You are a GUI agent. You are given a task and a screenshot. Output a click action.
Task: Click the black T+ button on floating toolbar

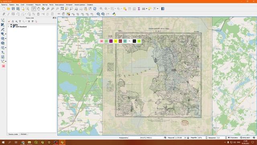(135, 41)
